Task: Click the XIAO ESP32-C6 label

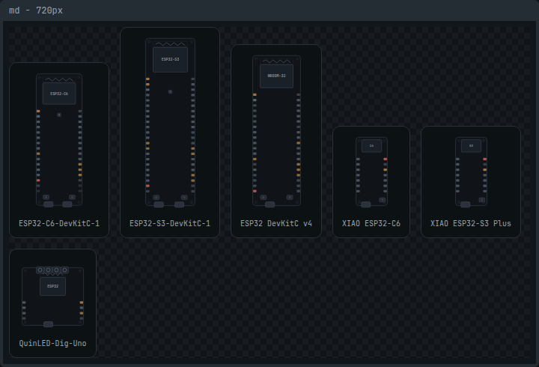Action: point(371,224)
